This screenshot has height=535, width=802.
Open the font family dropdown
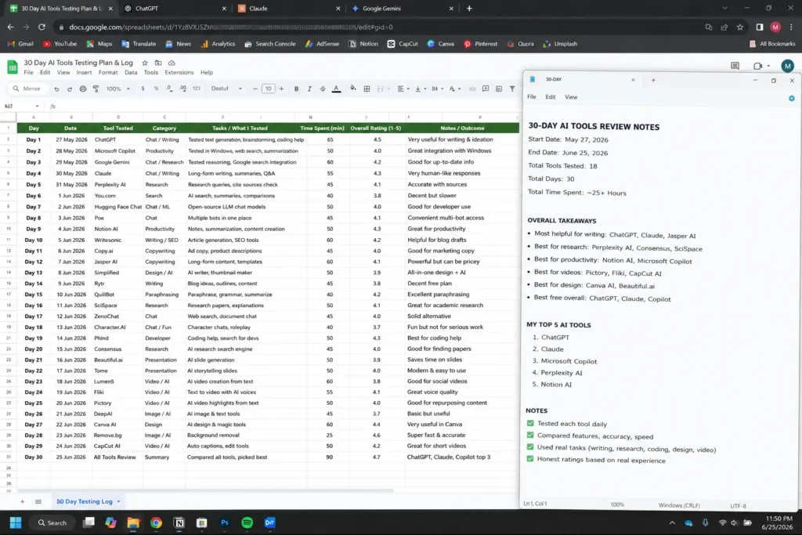point(226,89)
